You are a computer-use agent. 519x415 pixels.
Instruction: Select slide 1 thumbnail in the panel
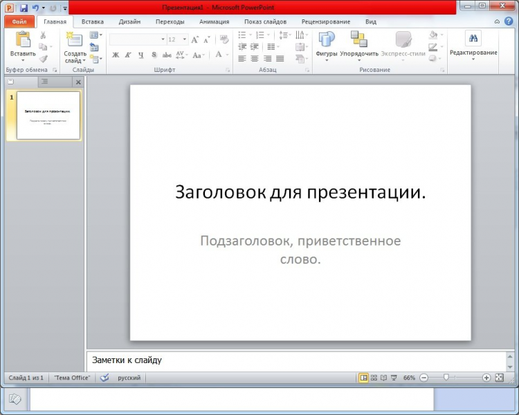click(48, 115)
